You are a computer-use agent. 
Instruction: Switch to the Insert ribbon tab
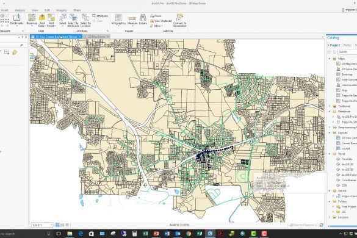(x=4, y=10)
